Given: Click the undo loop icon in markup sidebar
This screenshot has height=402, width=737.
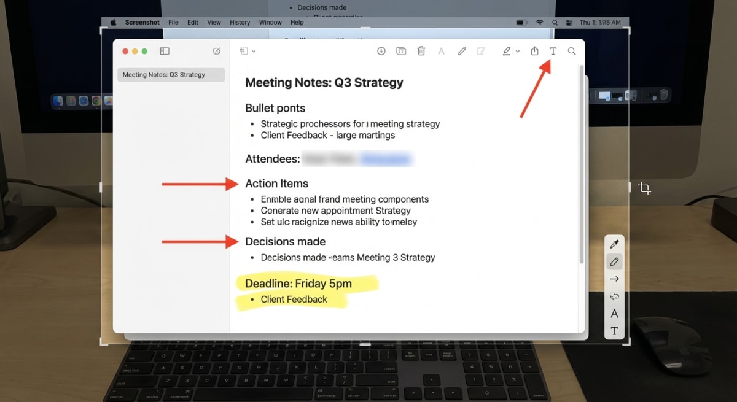Looking at the screenshot, I should coord(614,296).
